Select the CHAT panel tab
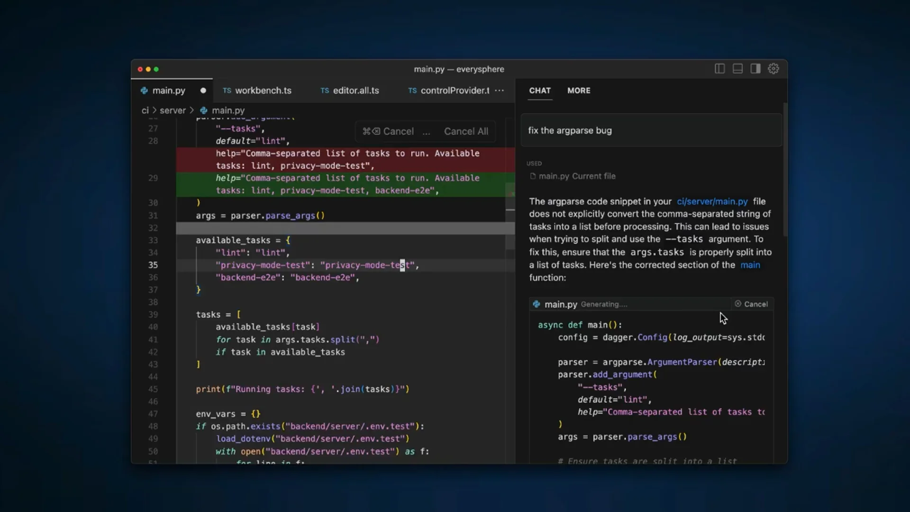Screen dimensions: 910x512 tap(540, 91)
